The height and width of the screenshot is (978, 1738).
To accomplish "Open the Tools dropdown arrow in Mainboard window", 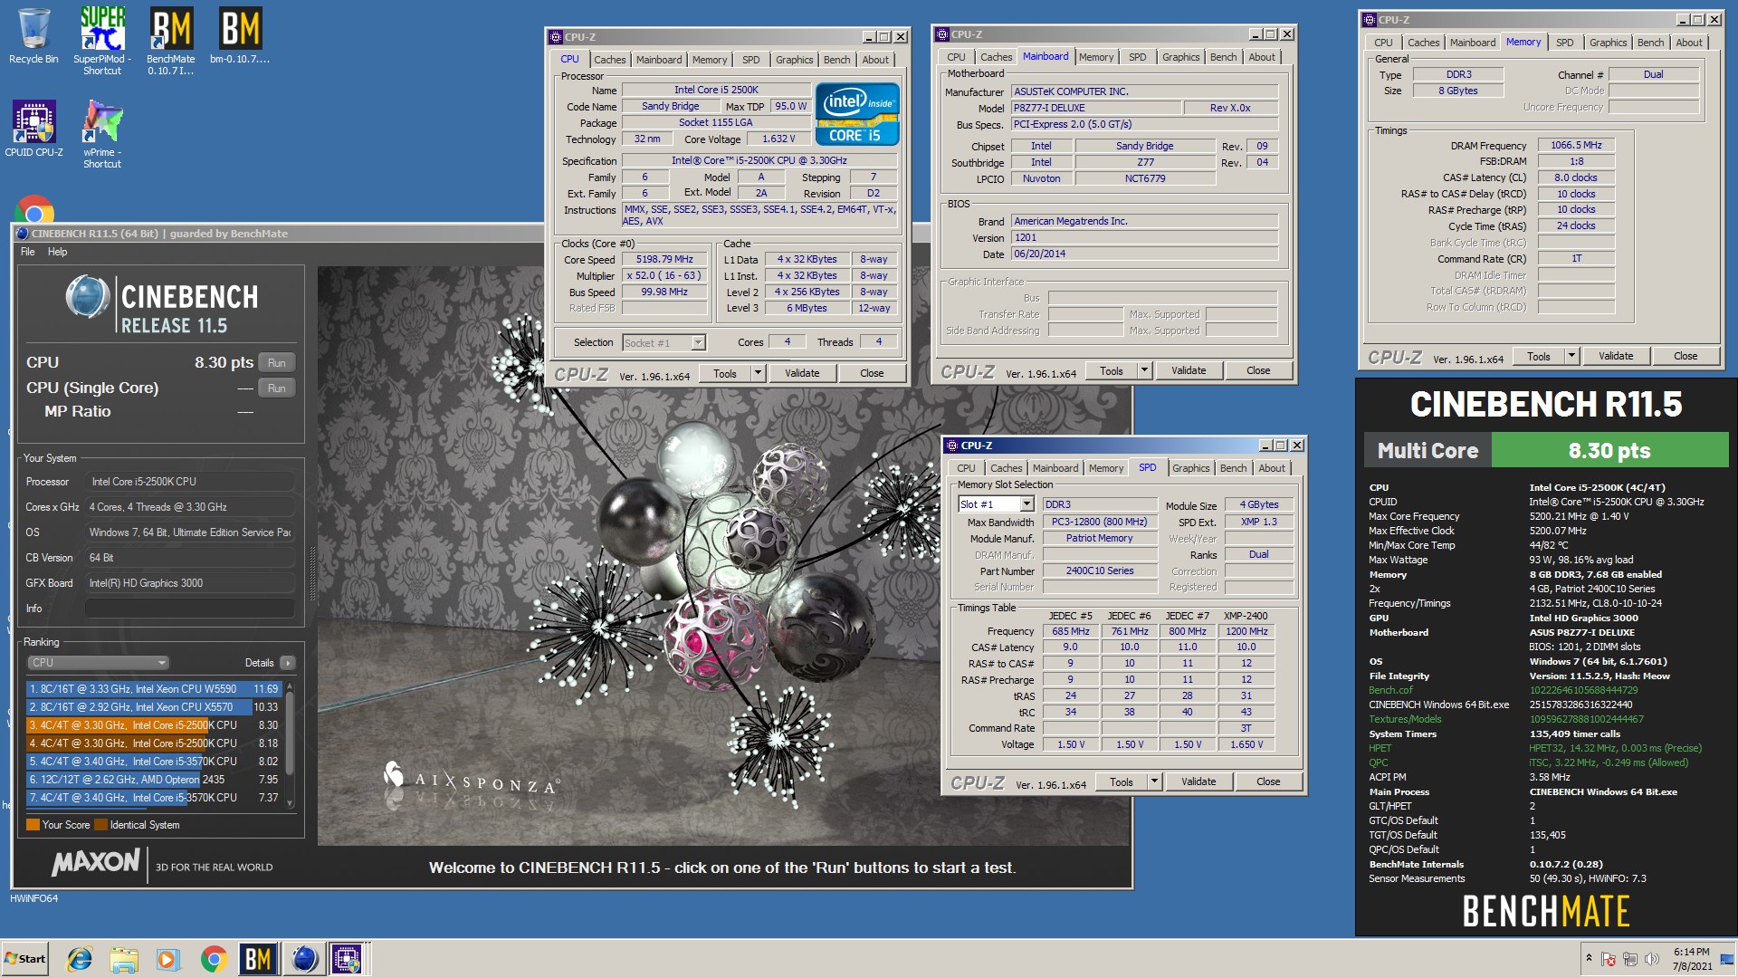I will point(1144,370).
